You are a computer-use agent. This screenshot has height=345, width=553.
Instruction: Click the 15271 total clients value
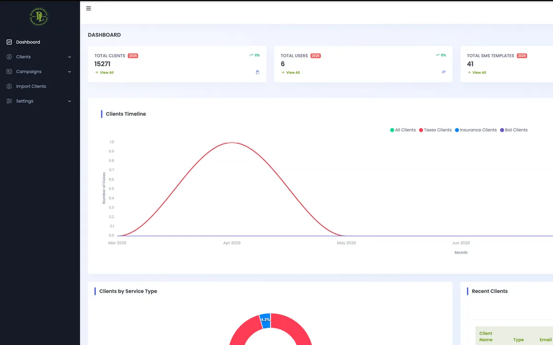pyautogui.click(x=102, y=64)
